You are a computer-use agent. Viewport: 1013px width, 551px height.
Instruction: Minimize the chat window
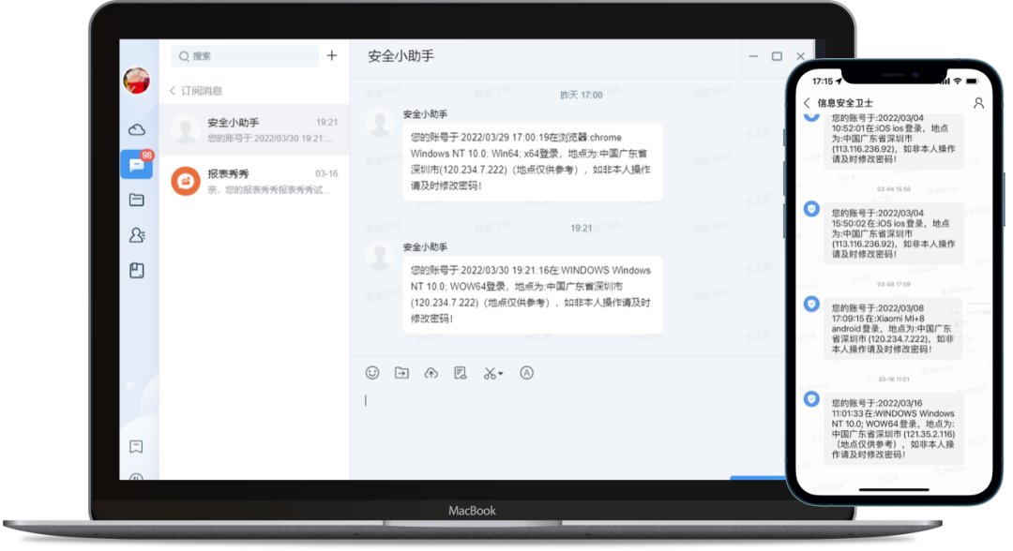[x=753, y=57]
